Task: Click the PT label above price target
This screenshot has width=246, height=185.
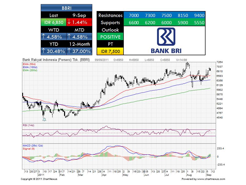Action: pos(110,44)
